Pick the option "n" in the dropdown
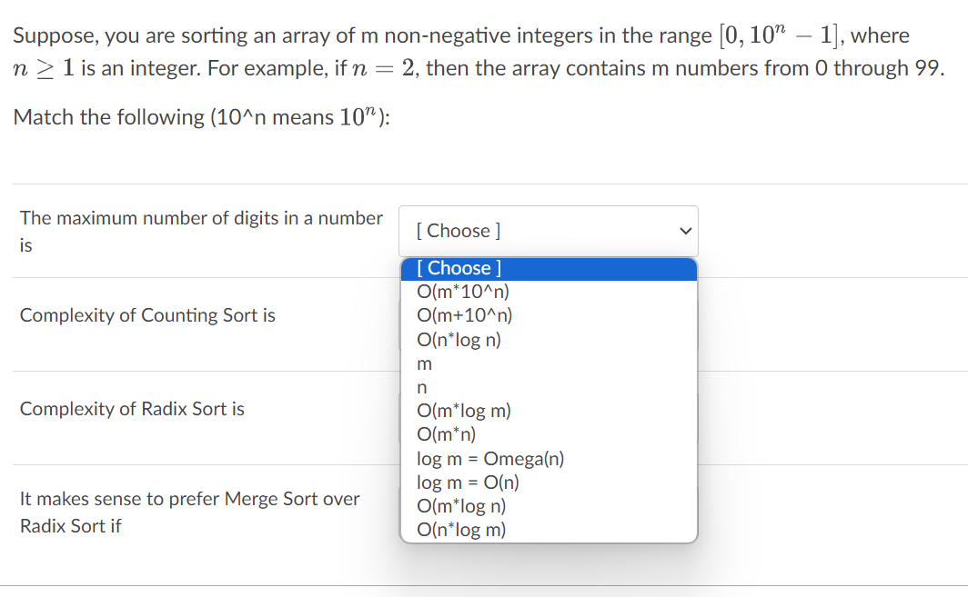This screenshot has height=597, width=968. tap(421, 386)
